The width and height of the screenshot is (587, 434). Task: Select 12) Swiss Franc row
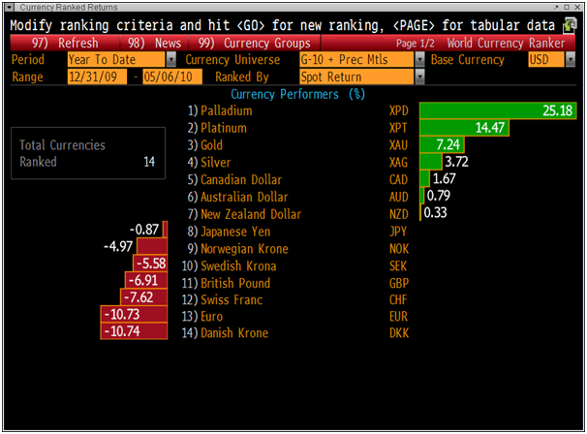tap(223, 300)
